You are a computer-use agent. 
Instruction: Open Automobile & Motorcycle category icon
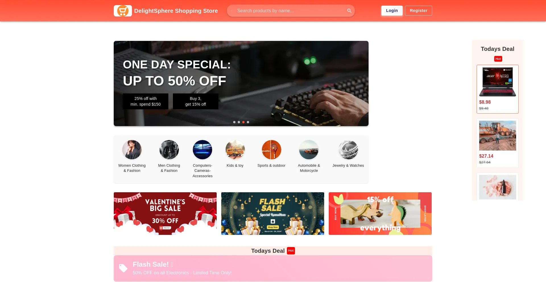[309, 150]
